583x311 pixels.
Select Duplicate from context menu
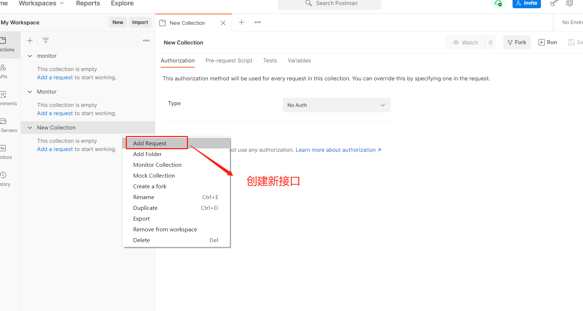pyautogui.click(x=176, y=208)
